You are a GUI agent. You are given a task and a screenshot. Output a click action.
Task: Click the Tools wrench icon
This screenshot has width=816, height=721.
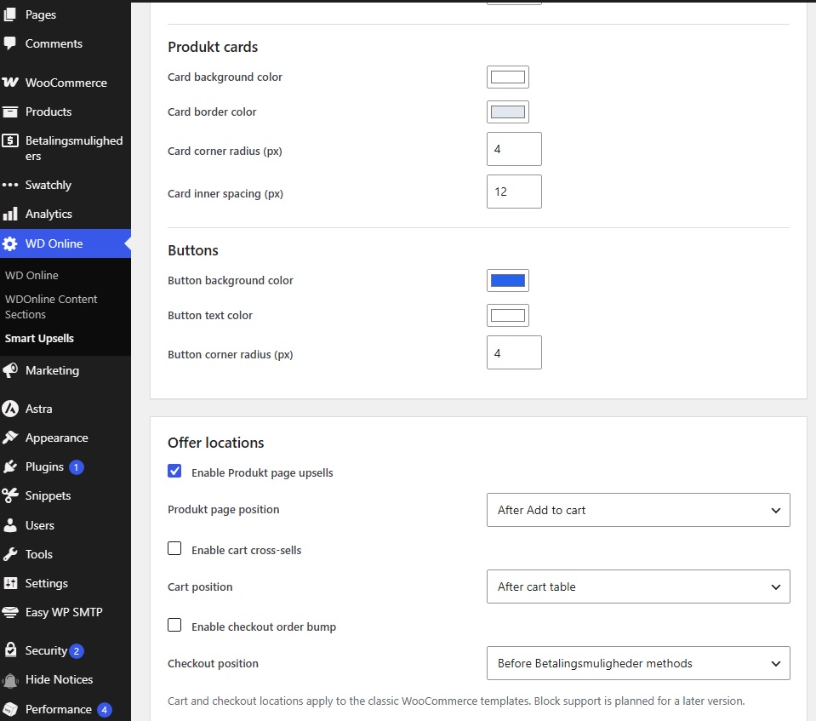[10, 554]
